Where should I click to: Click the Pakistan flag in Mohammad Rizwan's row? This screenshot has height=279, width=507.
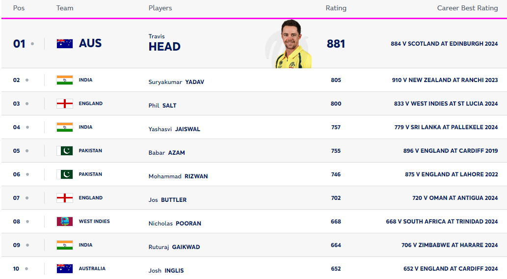(65, 174)
